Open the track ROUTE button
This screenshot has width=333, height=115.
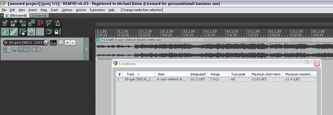53,43
